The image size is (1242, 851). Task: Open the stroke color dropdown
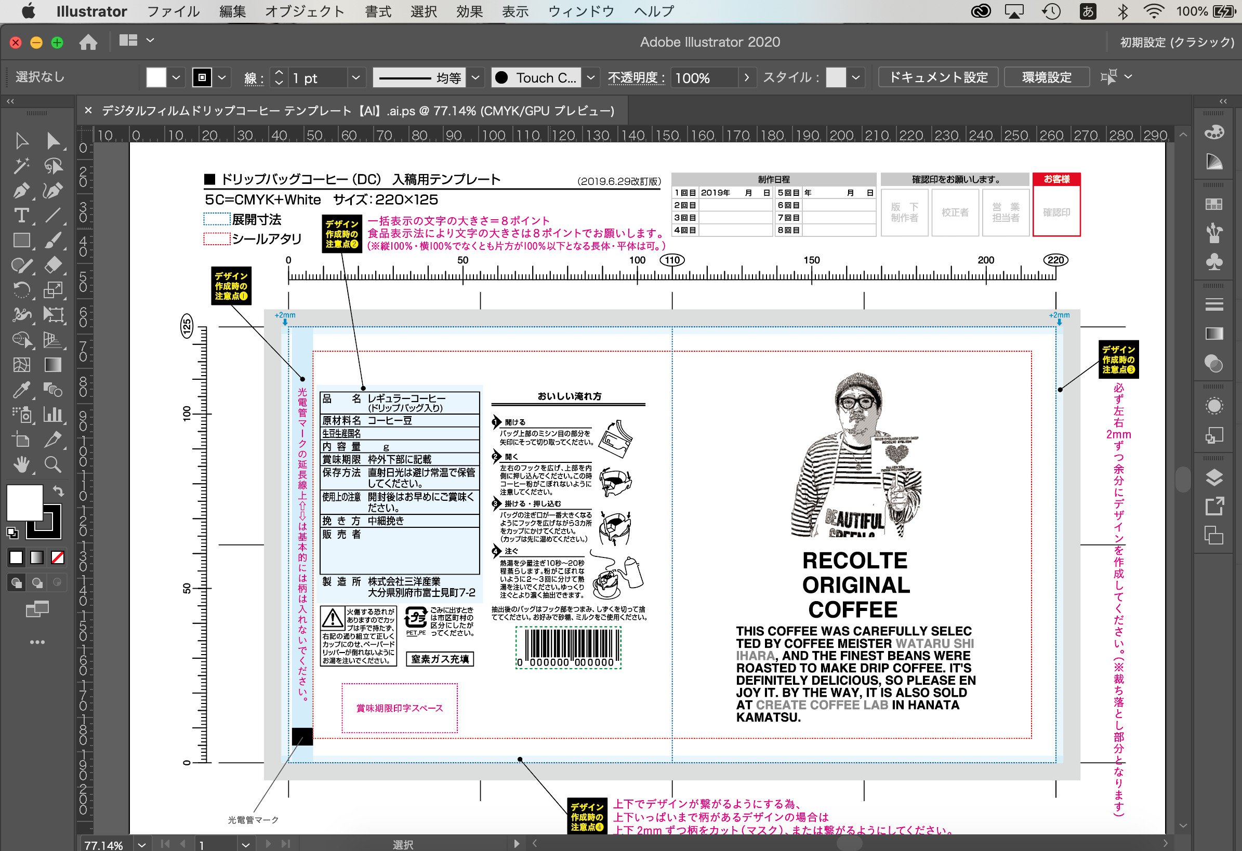pyautogui.click(x=222, y=77)
